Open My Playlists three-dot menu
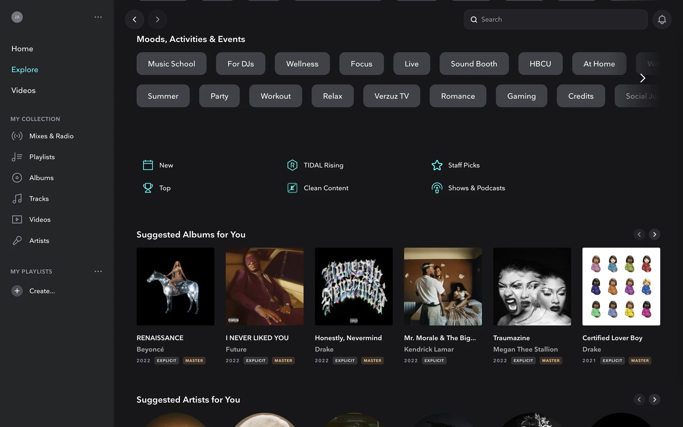Image resolution: width=683 pixels, height=427 pixels. [98, 272]
